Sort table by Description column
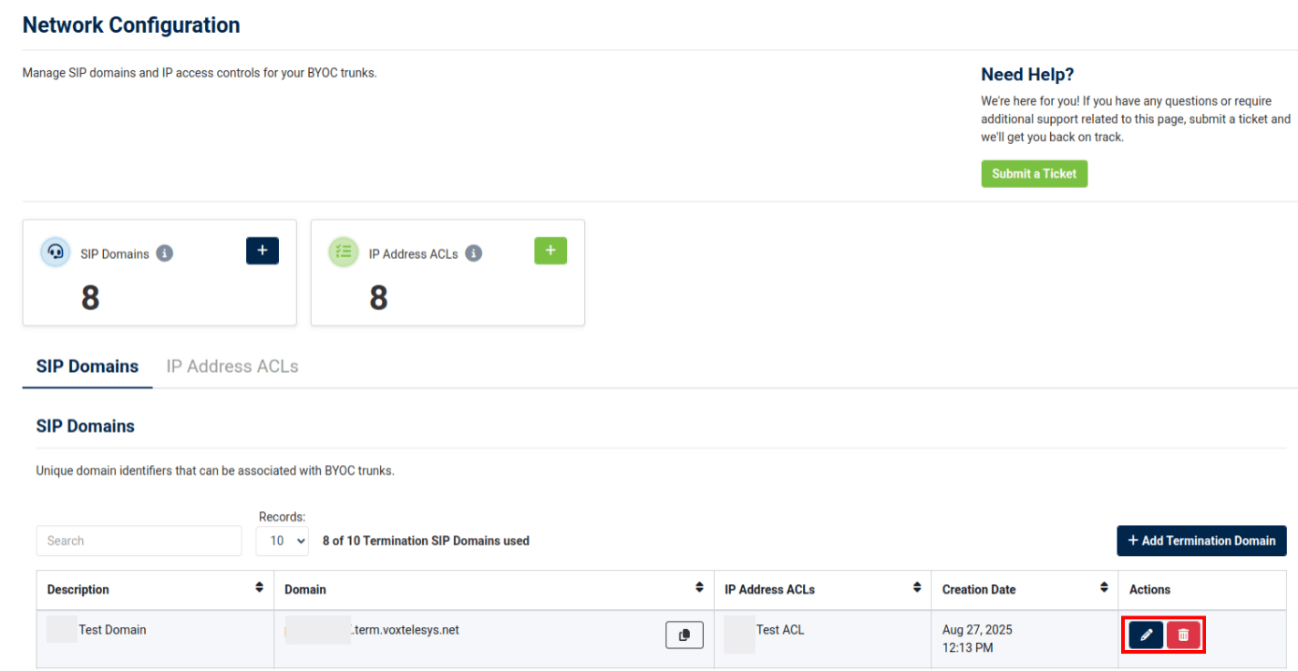Image resolution: width=1298 pixels, height=671 pixels. point(260,589)
